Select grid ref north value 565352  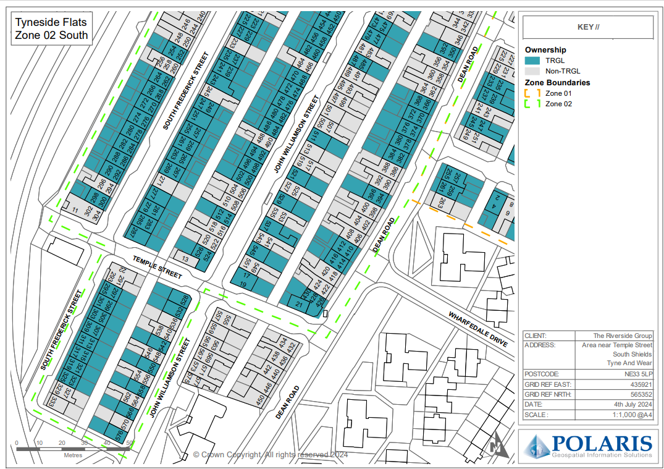click(x=641, y=394)
